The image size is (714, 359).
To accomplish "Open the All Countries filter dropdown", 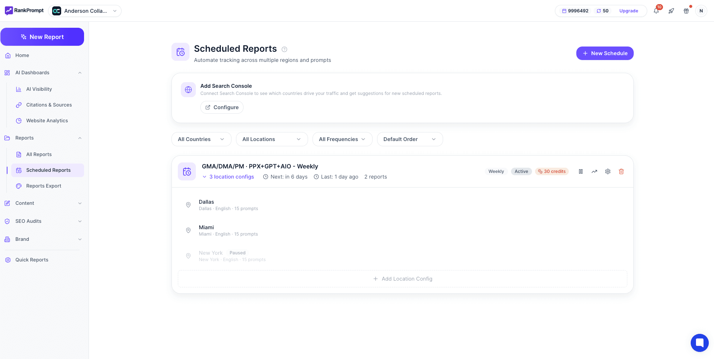I will point(201,139).
